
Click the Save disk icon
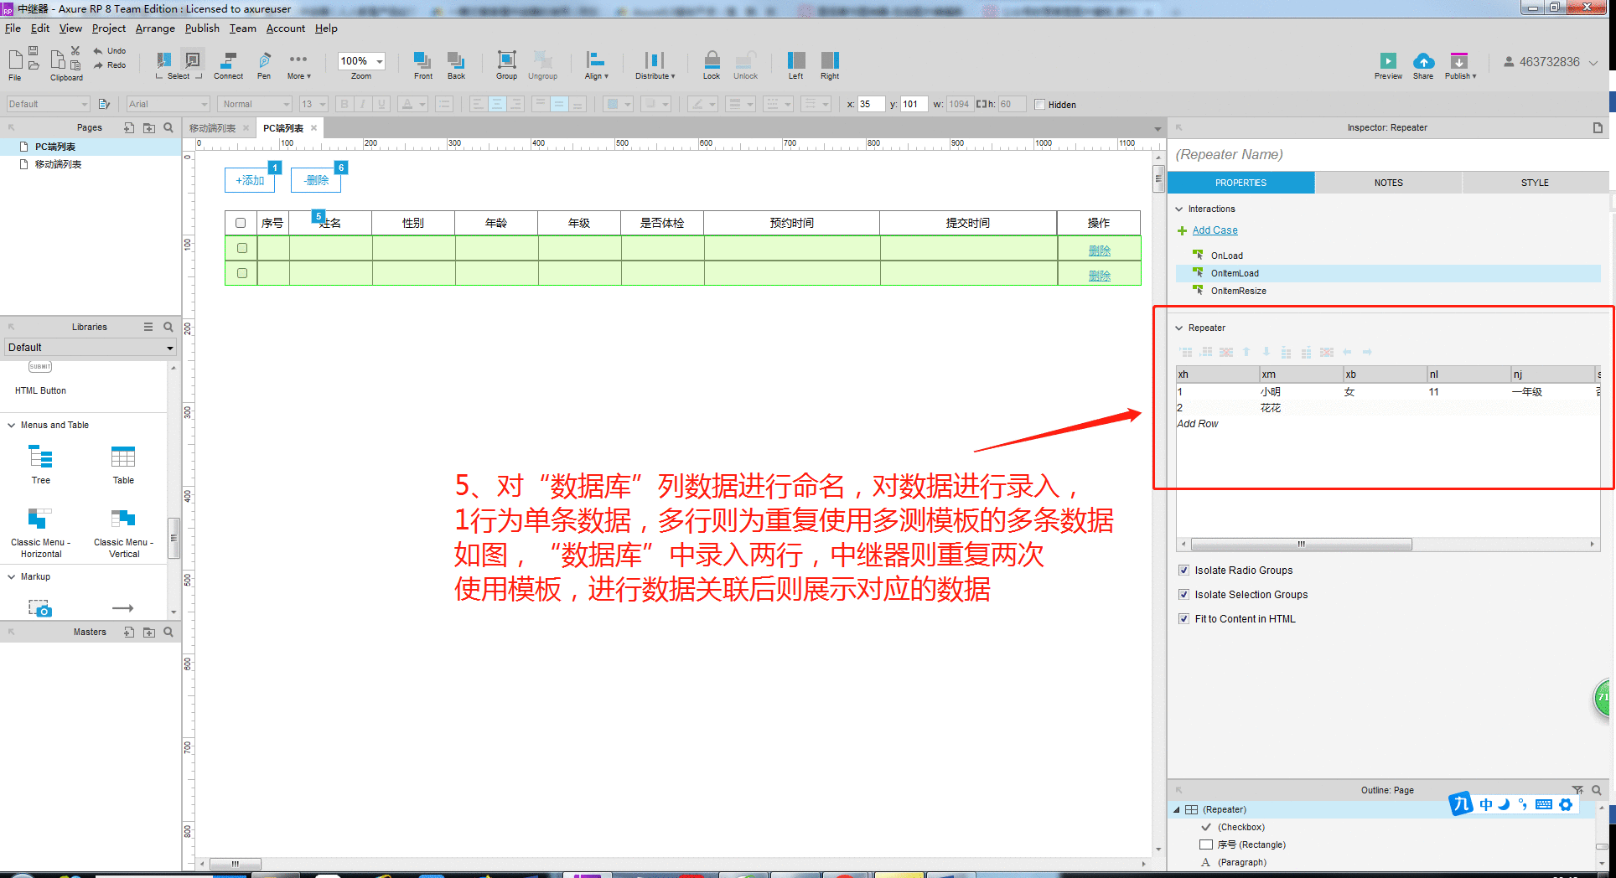coord(34,50)
